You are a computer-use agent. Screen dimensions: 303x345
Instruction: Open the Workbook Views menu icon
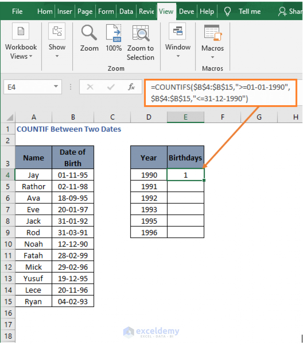point(21,31)
